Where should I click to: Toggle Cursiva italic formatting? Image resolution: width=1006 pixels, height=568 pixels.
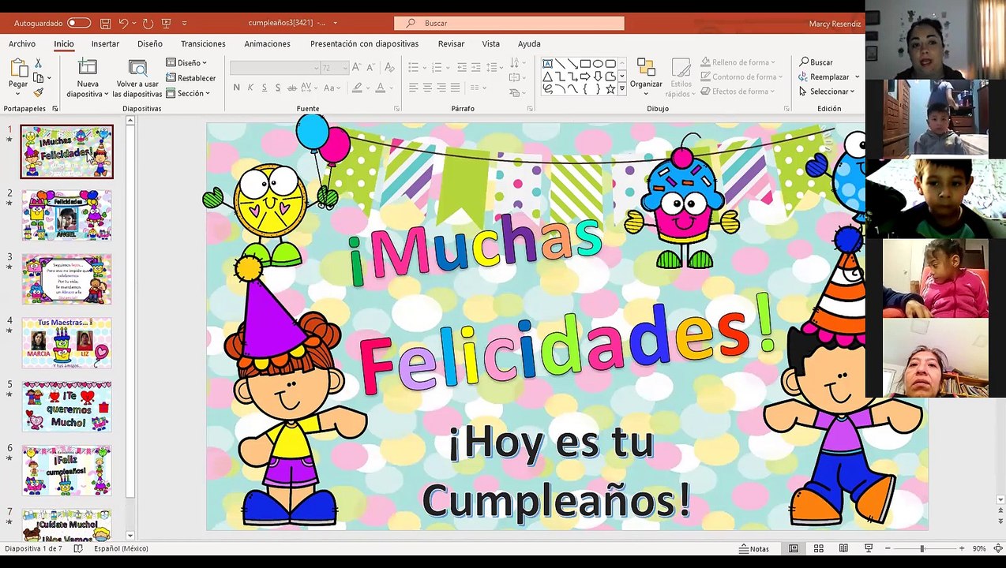pyautogui.click(x=250, y=88)
